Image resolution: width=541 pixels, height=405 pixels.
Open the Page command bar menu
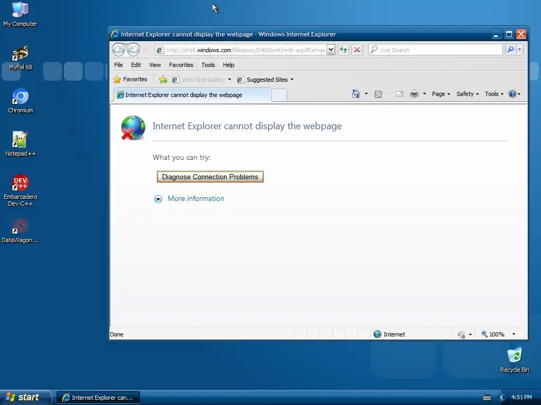441,94
